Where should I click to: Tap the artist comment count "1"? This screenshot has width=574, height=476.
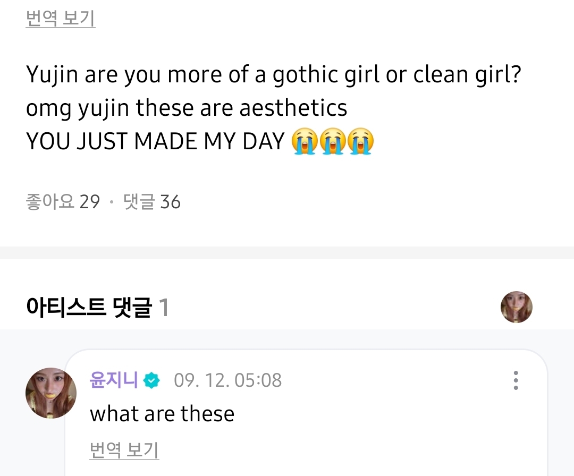(x=164, y=308)
